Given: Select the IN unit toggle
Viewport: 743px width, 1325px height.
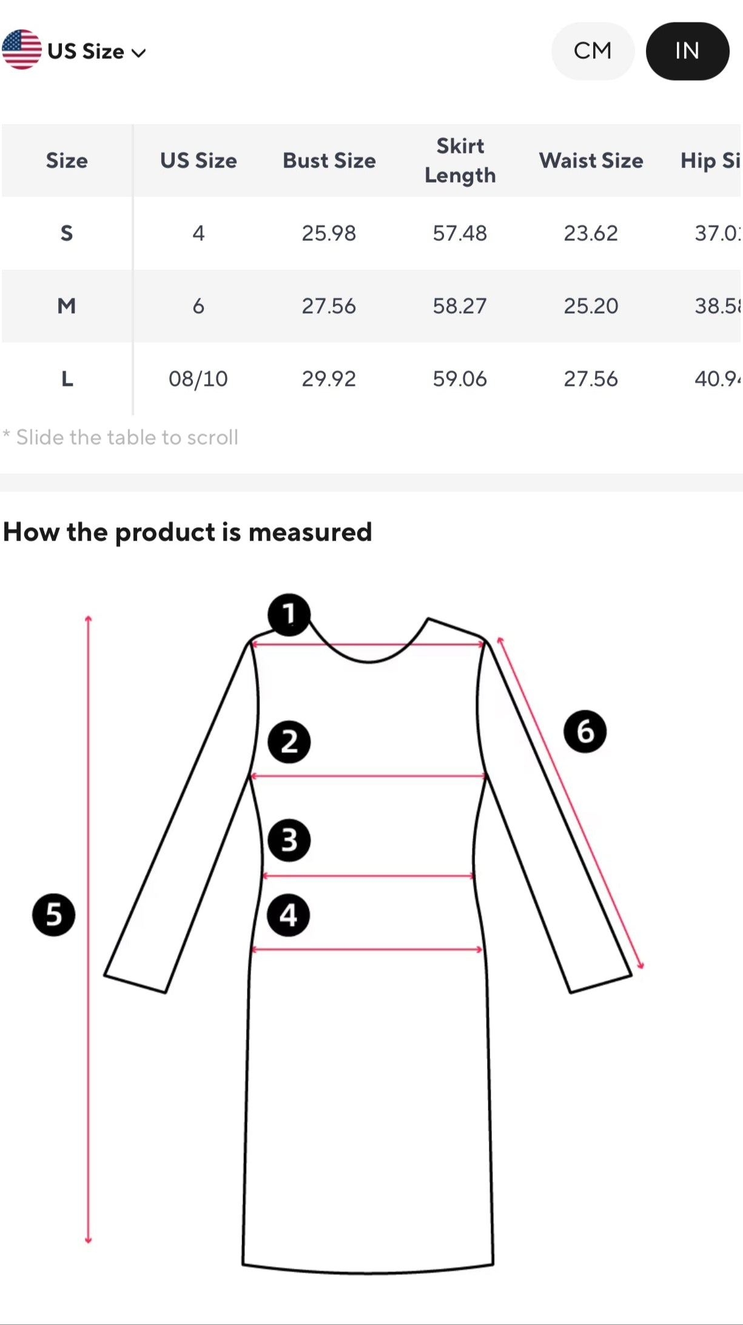Looking at the screenshot, I should coord(687,51).
